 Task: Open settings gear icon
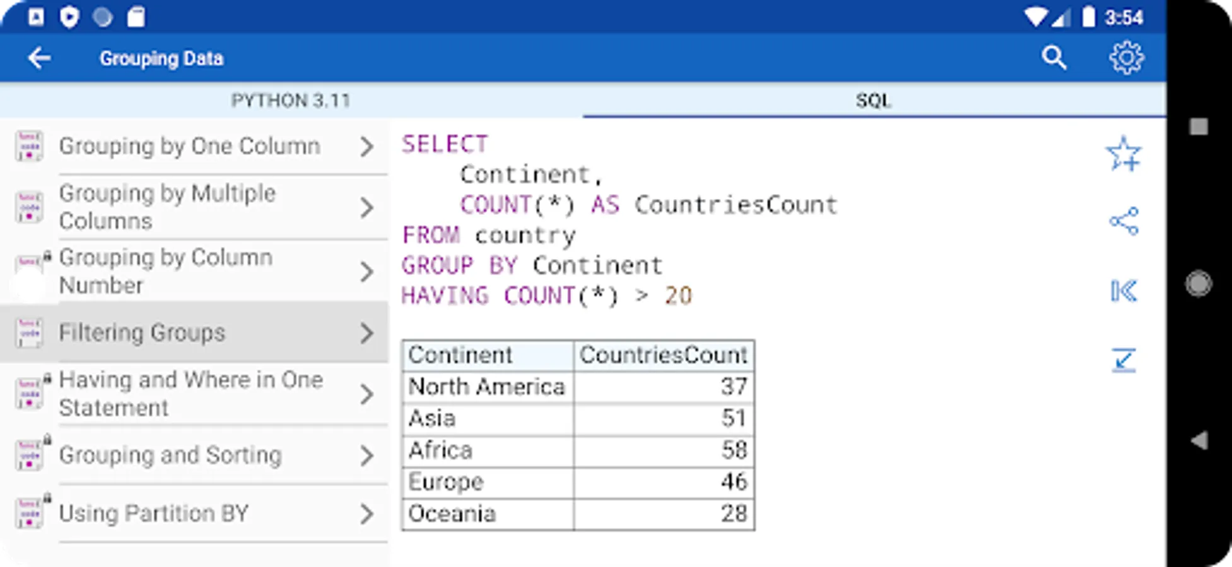(1126, 58)
